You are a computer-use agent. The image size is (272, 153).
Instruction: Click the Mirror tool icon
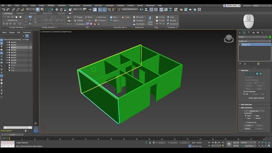point(142,10)
